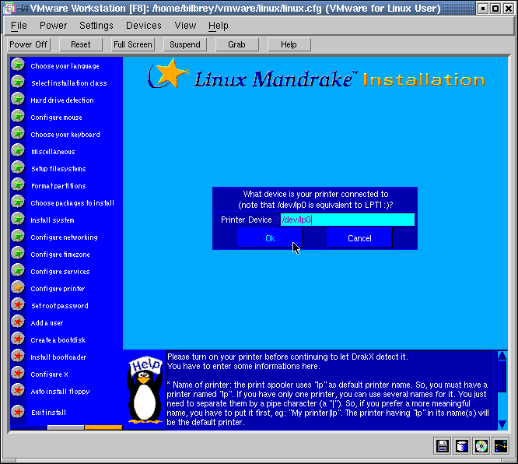The image size is (518, 464).
Task: Click the network adapter device icon
Action: (x=501, y=445)
